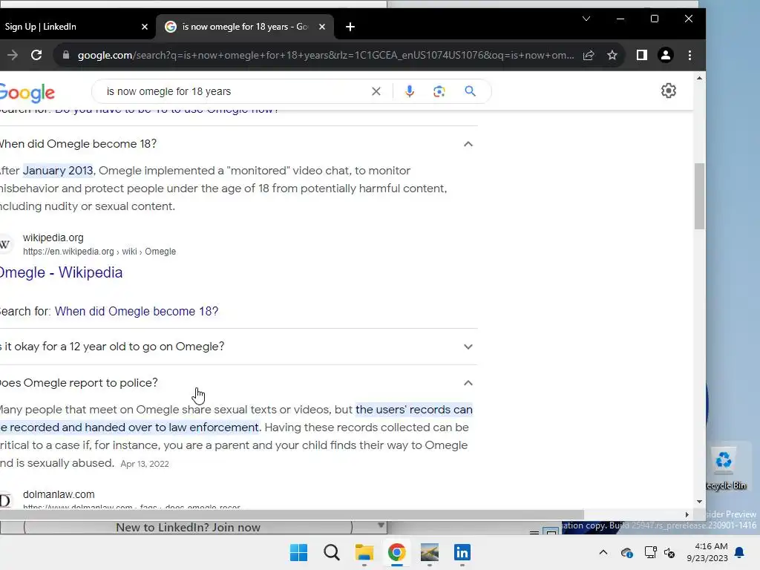
Task: Click the display network tray icon
Action: click(x=650, y=552)
